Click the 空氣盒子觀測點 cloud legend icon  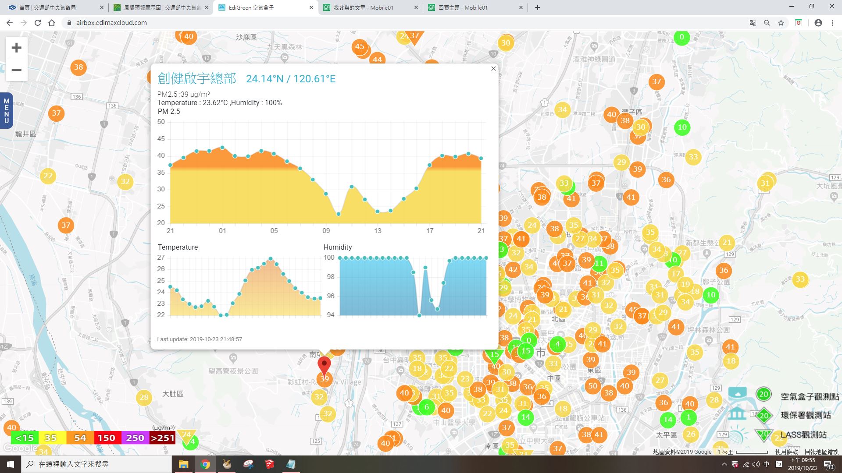click(x=738, y=392)
